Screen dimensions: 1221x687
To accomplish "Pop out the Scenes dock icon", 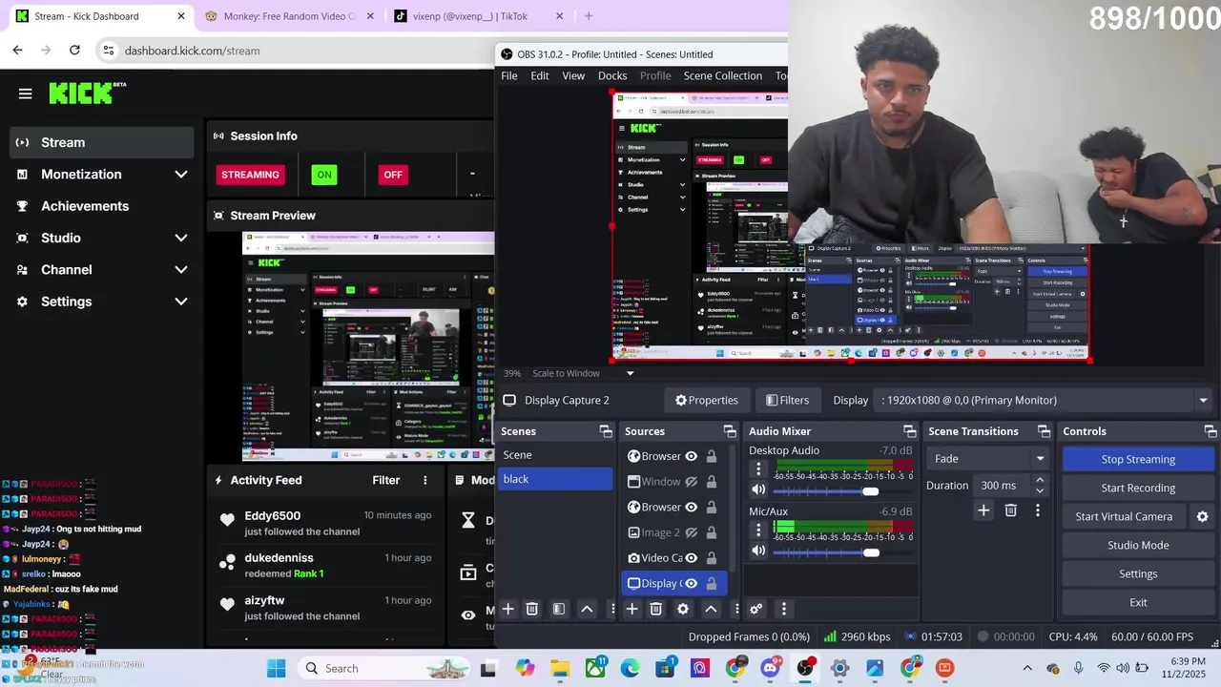I will click(606, 431).
